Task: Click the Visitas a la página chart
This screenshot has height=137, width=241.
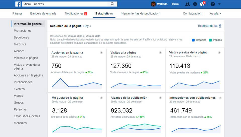Action: click(136, 86)
